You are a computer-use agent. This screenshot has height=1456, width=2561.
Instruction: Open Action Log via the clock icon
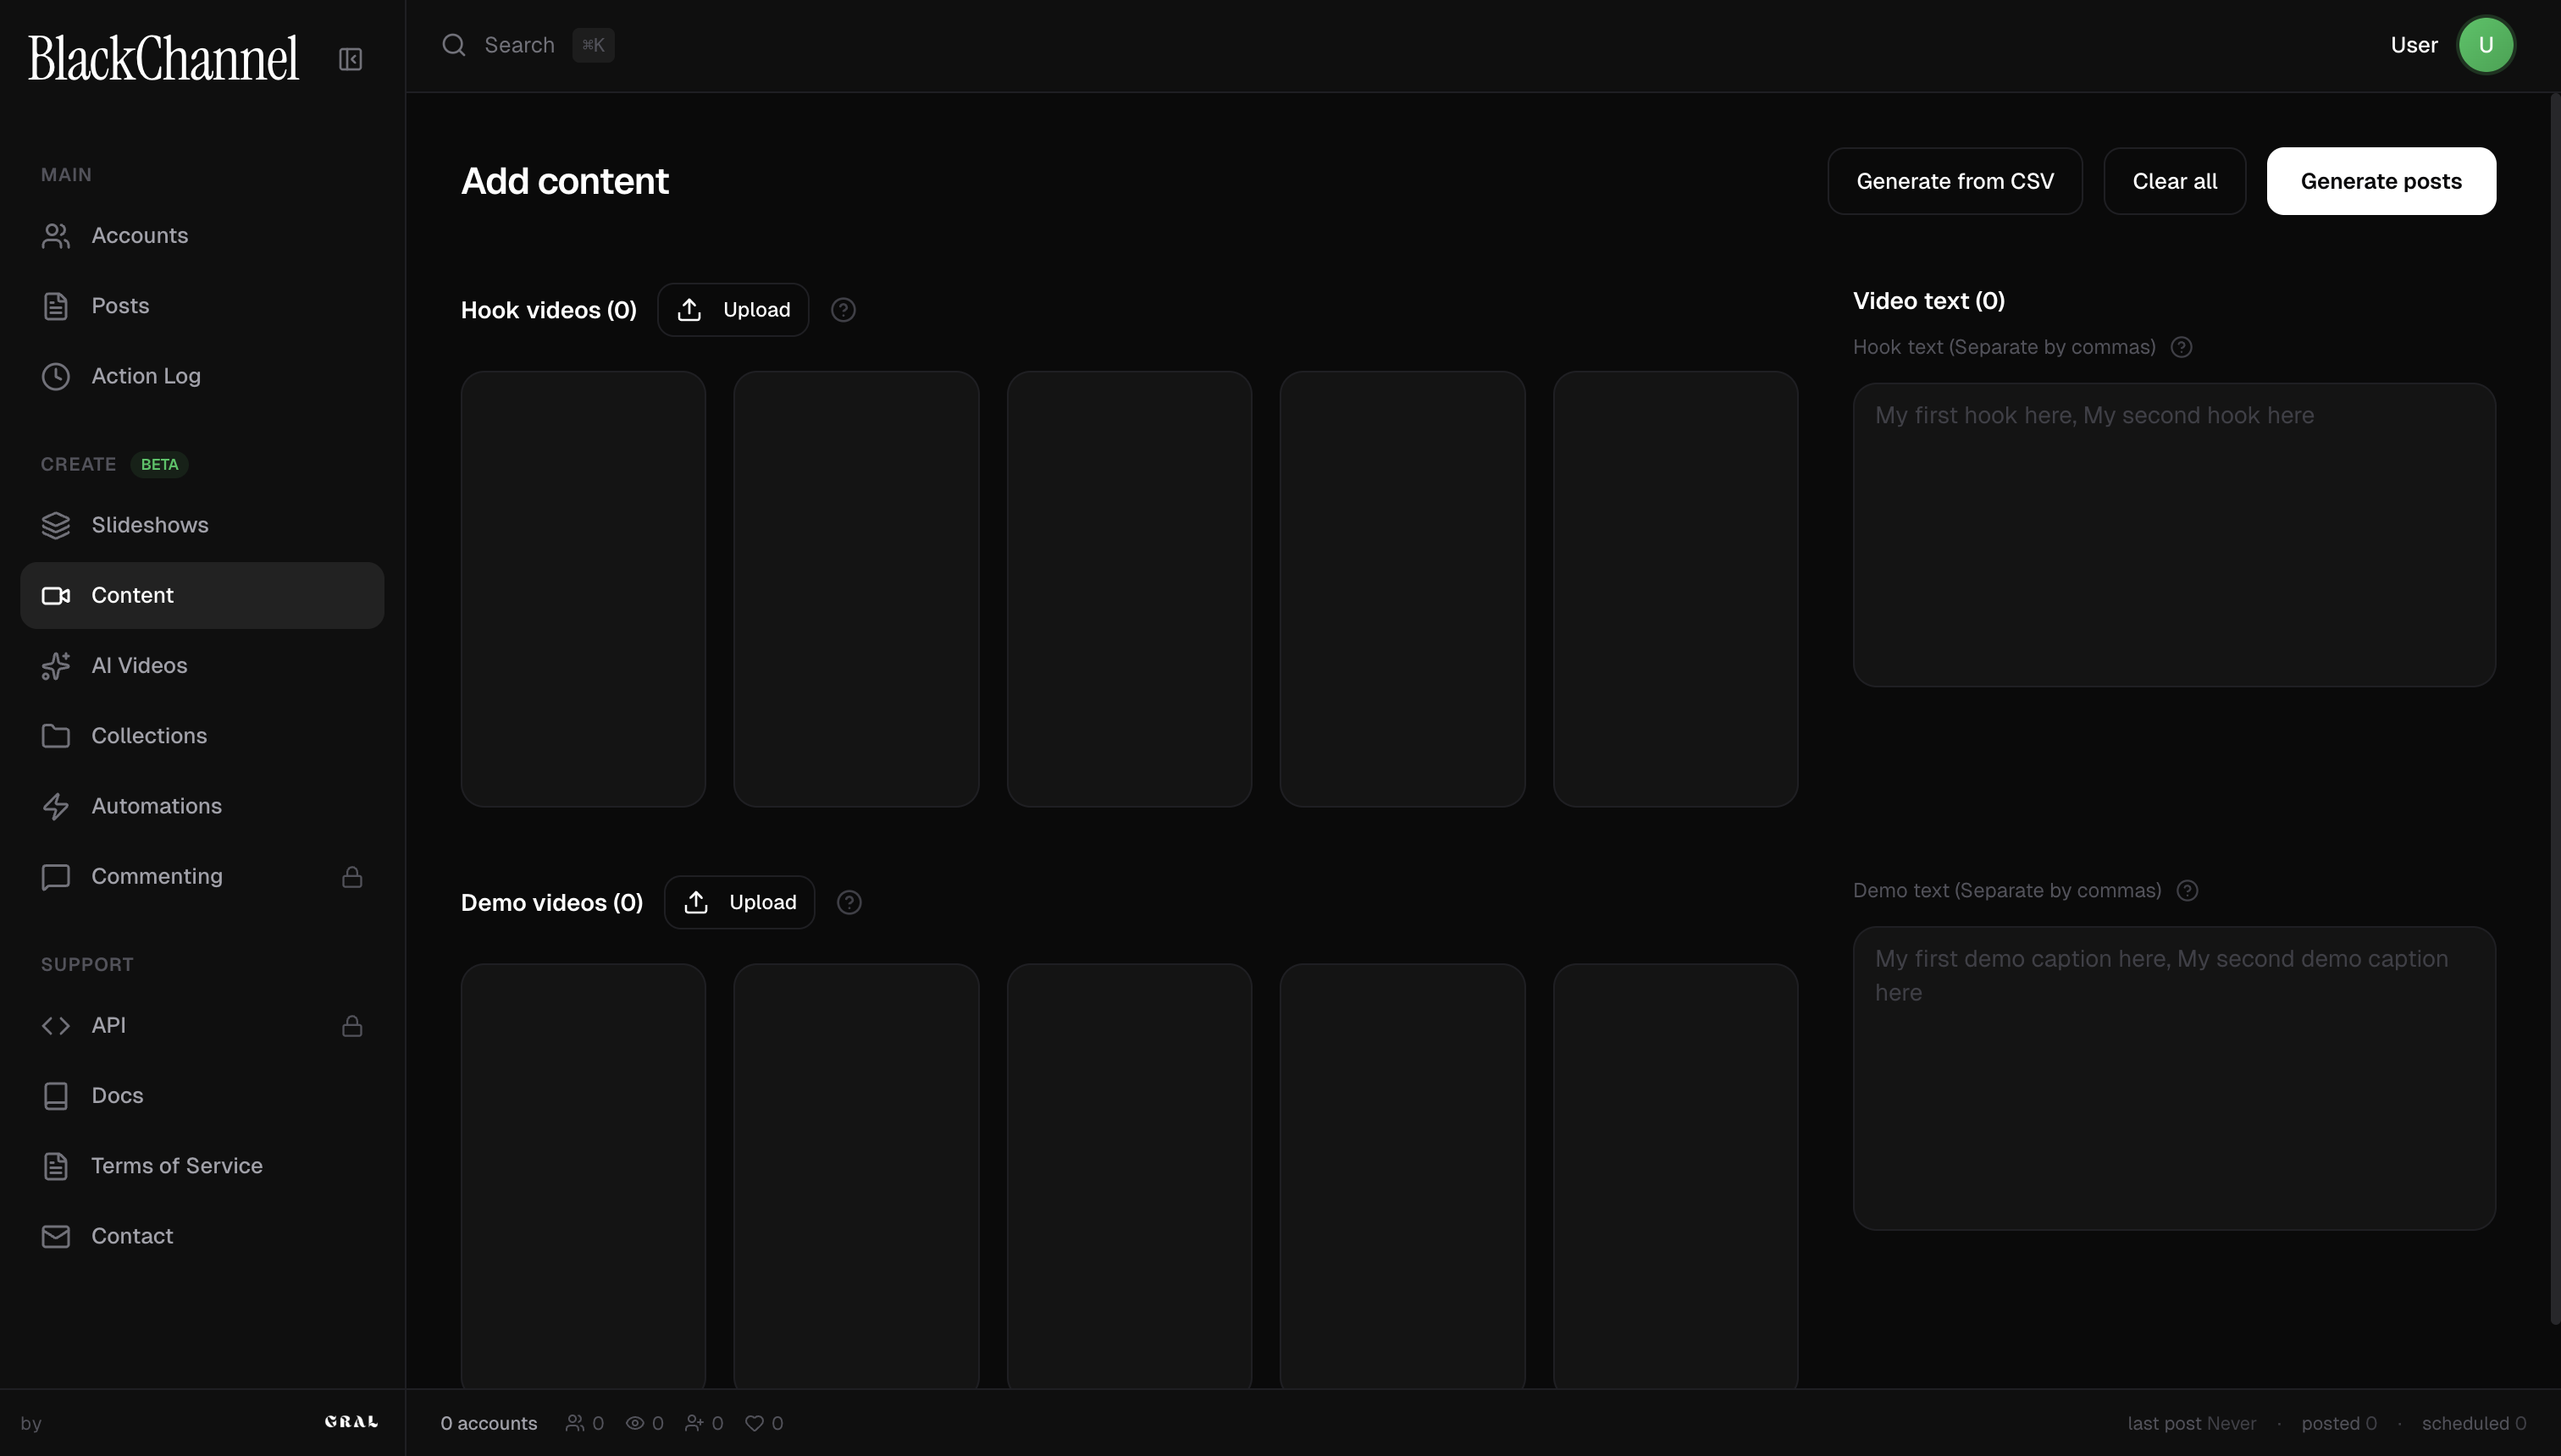click(55, 376)
